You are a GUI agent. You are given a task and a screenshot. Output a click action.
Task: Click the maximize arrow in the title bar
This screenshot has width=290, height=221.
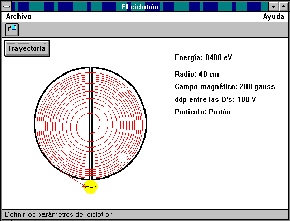coord(283,7)
